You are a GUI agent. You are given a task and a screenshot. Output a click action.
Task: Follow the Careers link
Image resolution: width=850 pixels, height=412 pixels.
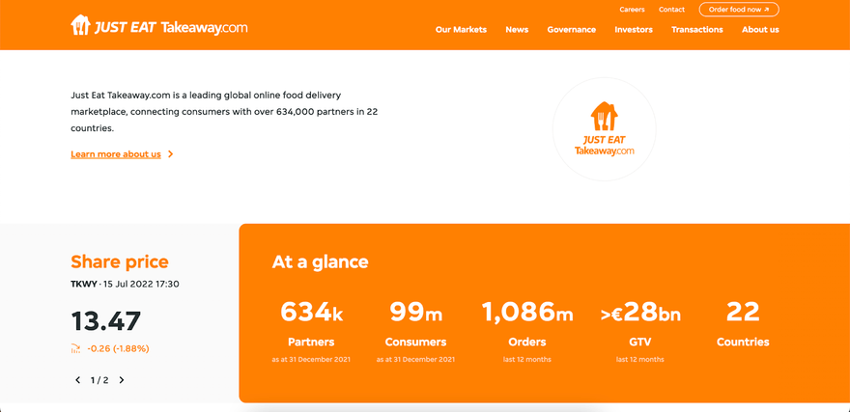click(x=632, y=10)
